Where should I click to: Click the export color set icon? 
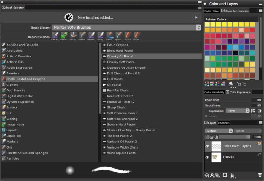(x=218, y=84)
